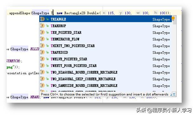This screenshot has width=195, height=116.
Task: Click the STRETCH constant in code
Action: pyautogui.click(x=13, y=61)
